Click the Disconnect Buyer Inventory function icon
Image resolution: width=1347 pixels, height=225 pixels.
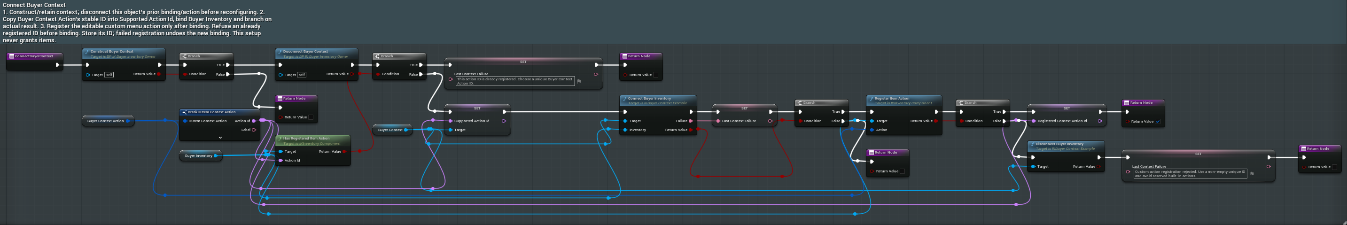tap(1032, 144)
